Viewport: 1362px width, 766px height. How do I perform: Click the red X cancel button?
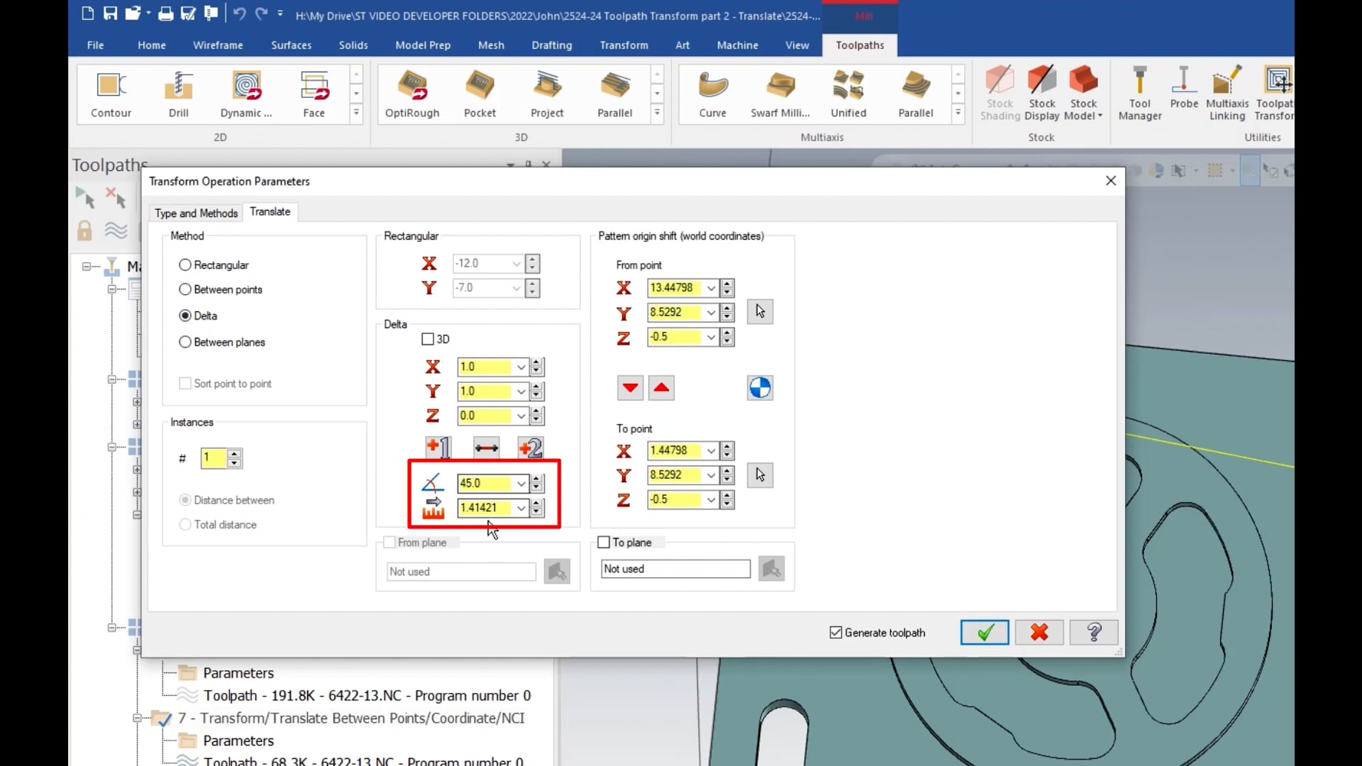[1039, 632]
